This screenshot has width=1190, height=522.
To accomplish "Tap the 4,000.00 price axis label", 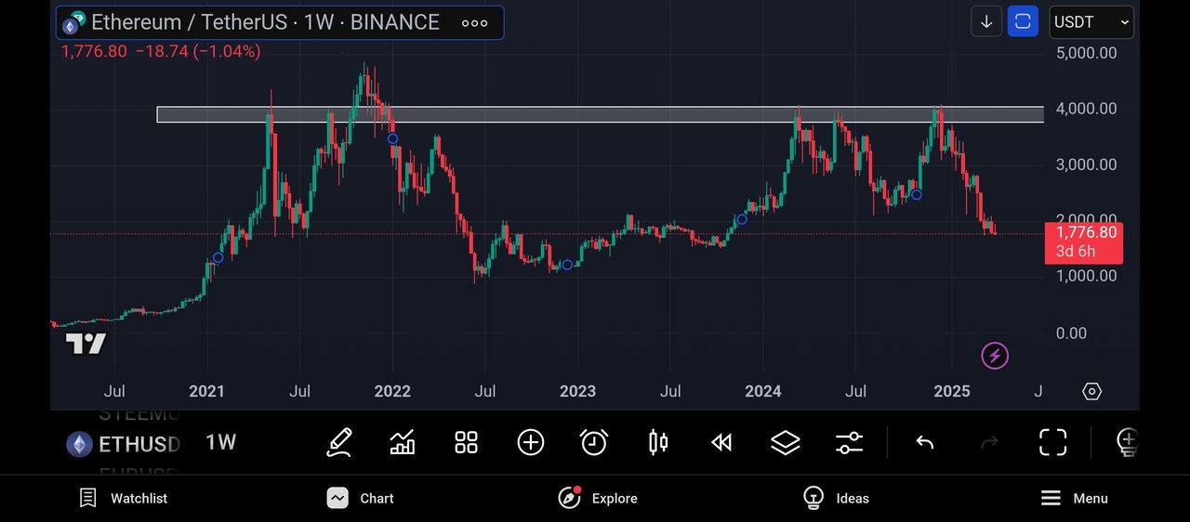I will coord(1086,109).
